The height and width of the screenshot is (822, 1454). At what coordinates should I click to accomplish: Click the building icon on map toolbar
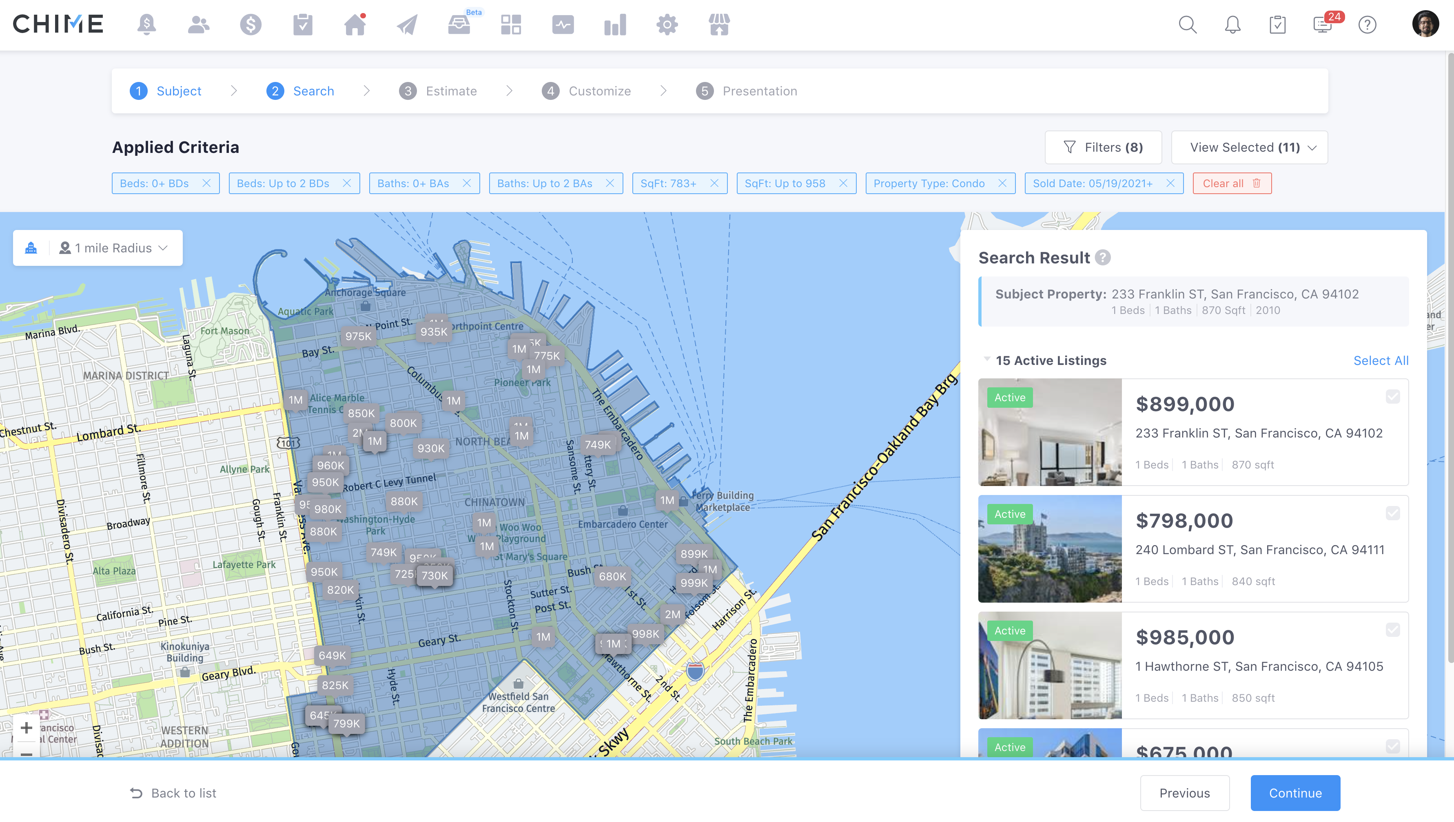coord(31,248)
